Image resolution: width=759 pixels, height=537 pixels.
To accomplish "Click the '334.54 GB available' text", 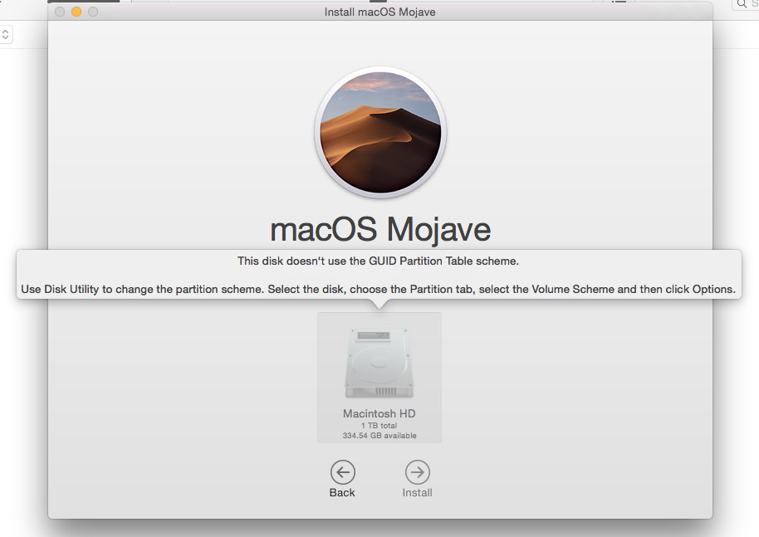I will (379, 436).
